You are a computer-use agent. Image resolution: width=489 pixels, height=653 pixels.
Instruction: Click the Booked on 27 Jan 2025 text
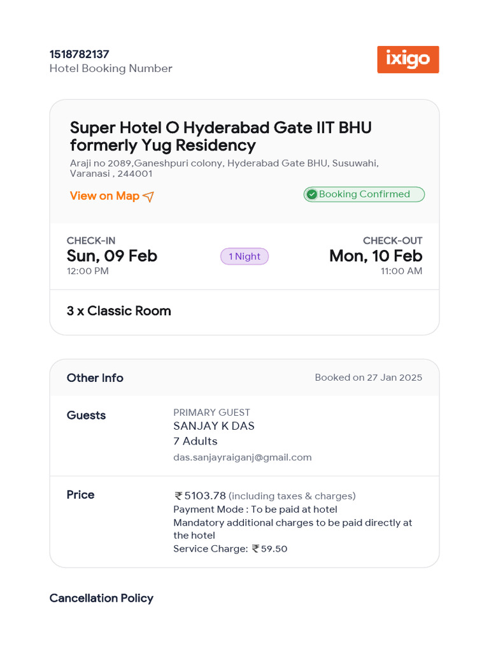(368, 378)
